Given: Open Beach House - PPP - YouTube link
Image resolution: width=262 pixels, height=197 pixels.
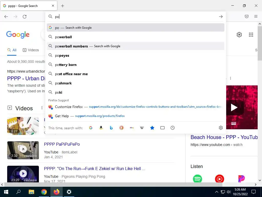Looking at the screenshot, I should pos(224,137).
